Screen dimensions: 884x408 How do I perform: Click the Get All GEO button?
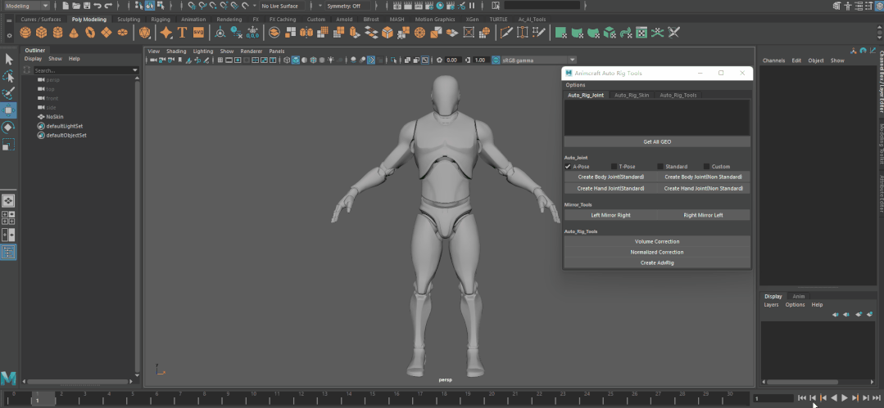657,141
